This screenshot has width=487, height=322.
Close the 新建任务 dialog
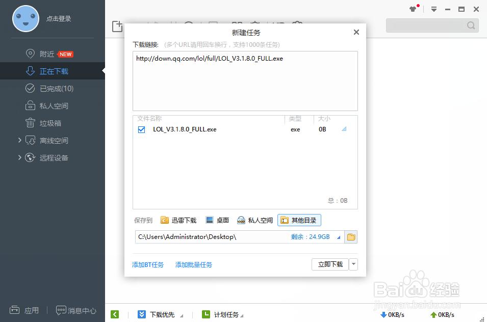tap(356, 32)
